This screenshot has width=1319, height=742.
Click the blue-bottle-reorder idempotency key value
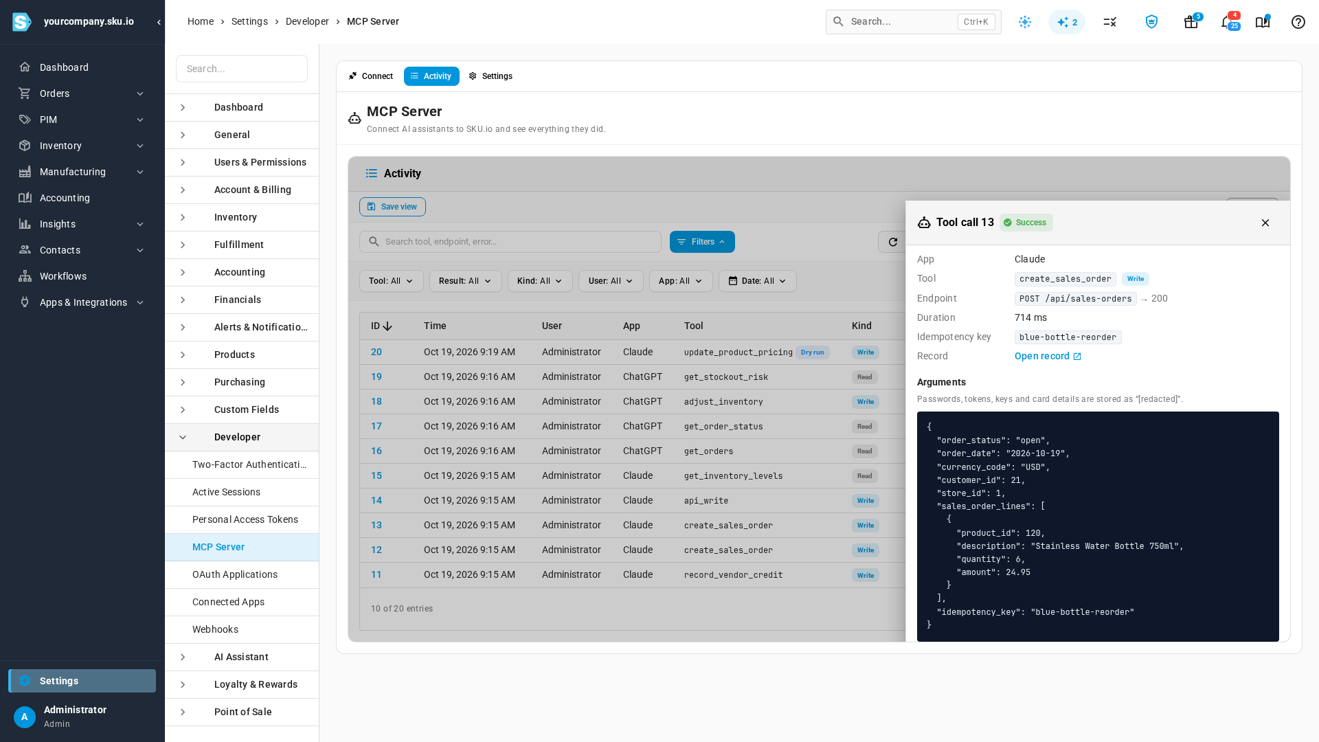pyautogui.click(x=1068, y=337)
